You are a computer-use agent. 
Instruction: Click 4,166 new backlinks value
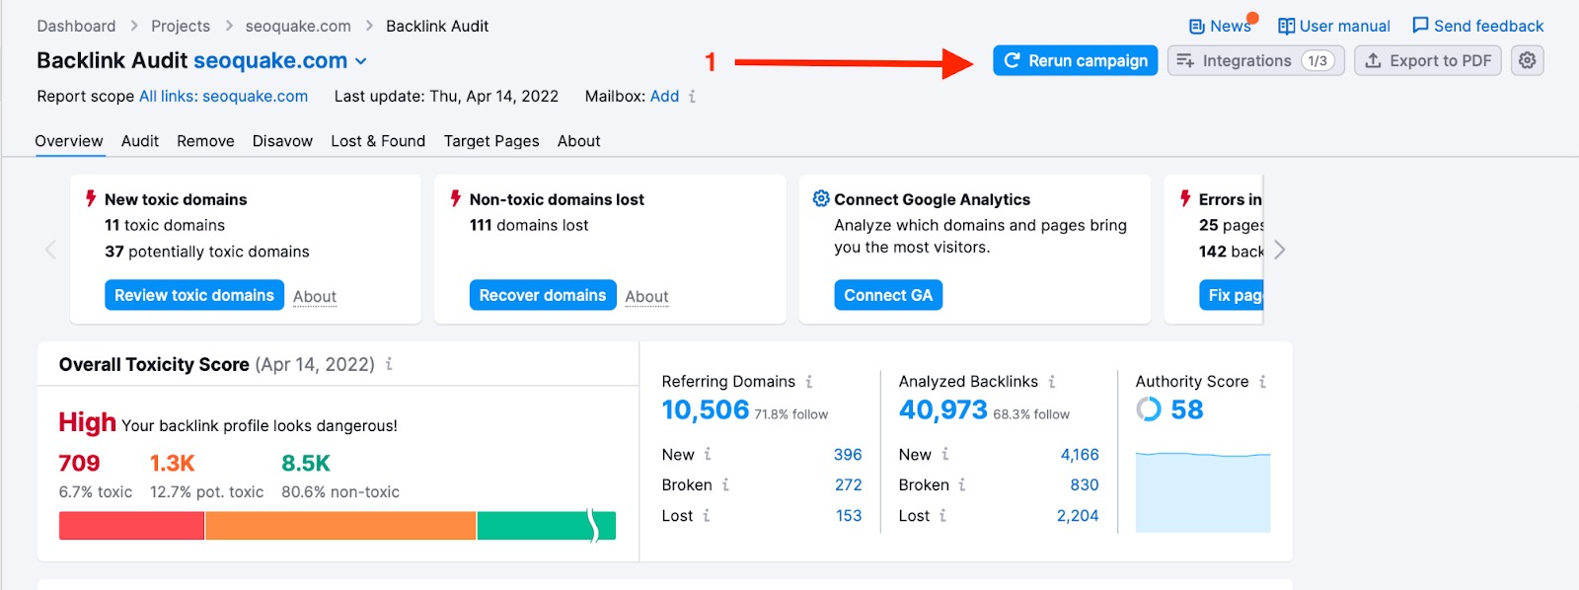point(1080,455)
